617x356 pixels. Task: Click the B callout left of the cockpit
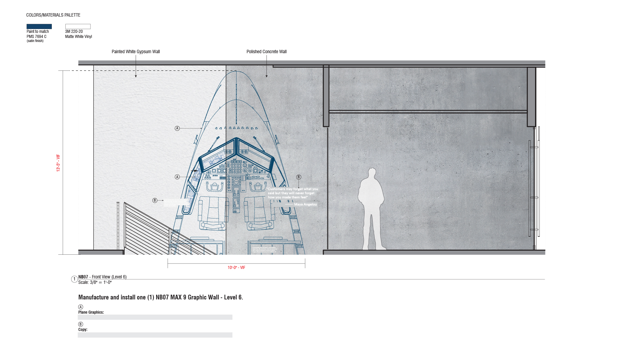click(155, 201)
